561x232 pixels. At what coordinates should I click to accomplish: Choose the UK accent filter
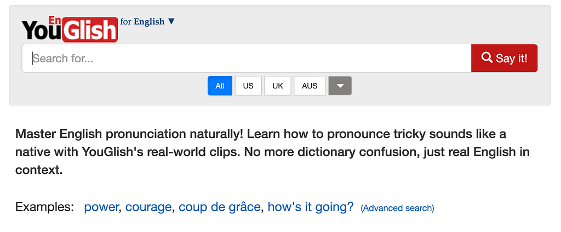pyautogui.click(x=278, y=86)
